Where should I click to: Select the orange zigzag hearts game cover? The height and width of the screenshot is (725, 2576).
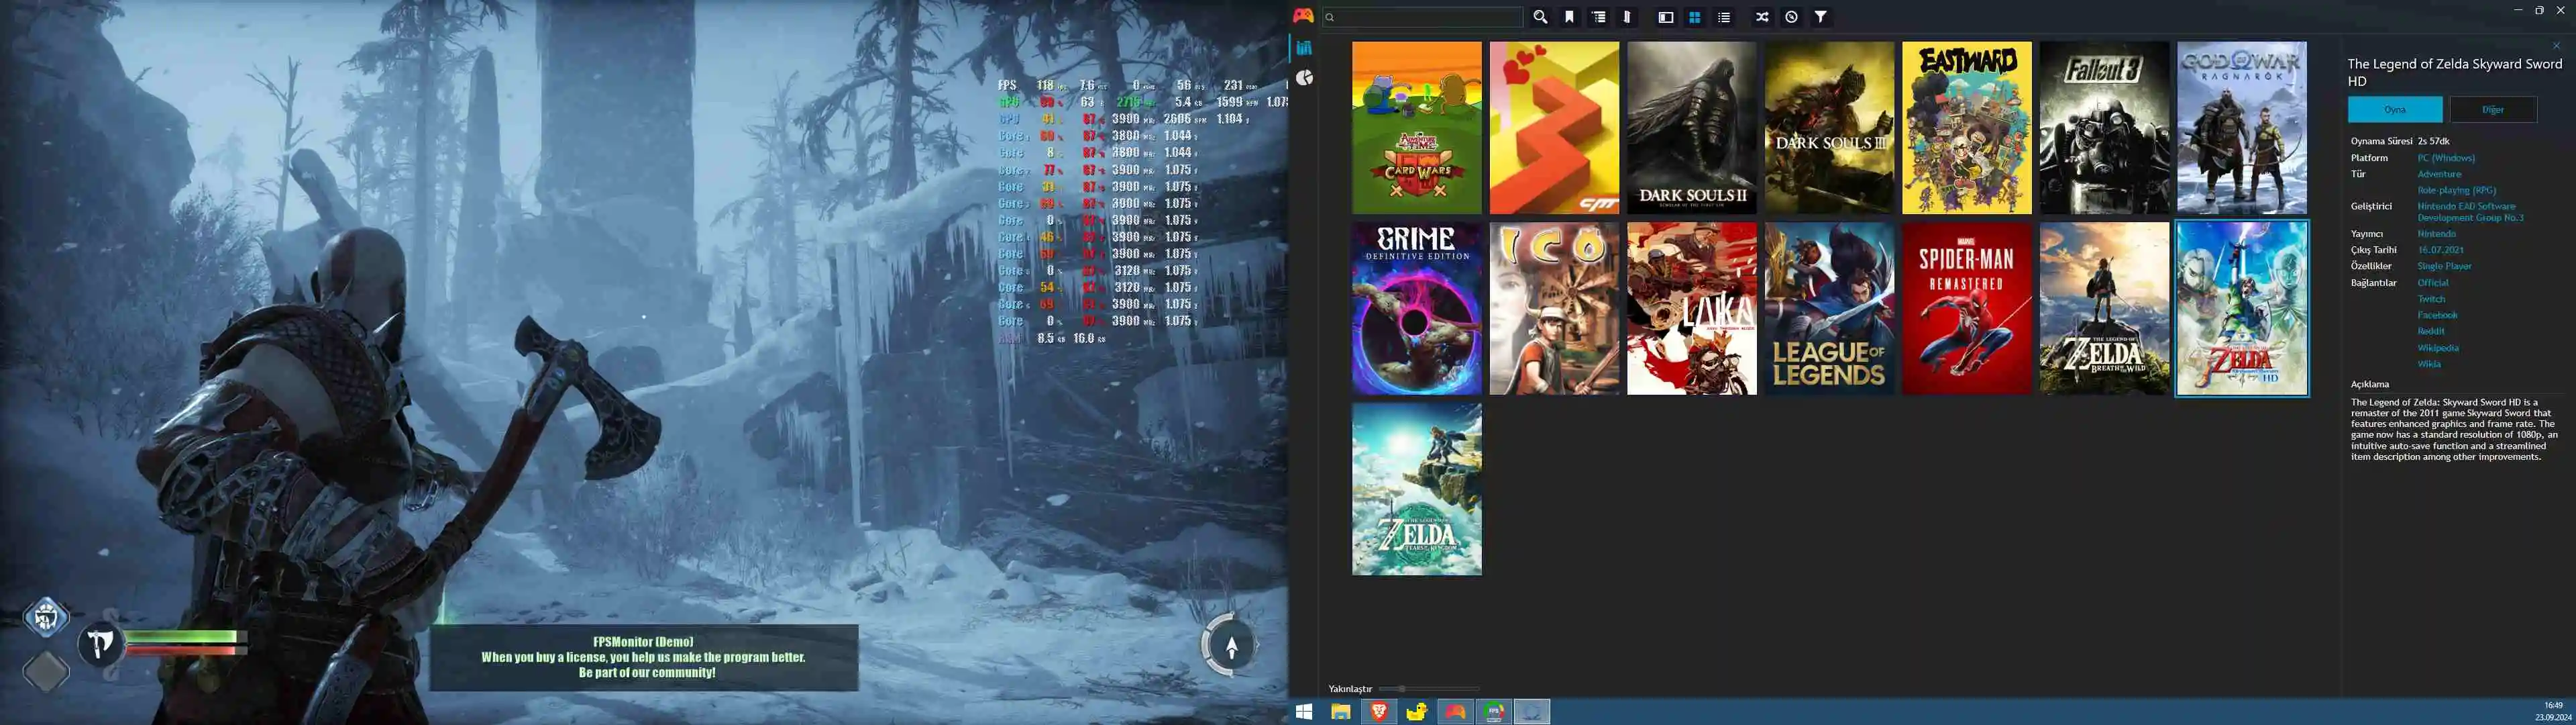pyautogui.click(x=1554, y=127)
